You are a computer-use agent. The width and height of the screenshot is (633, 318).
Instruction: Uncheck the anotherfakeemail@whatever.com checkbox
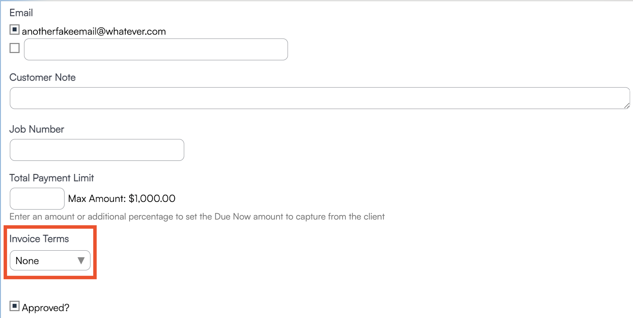[x=14, y=30]
